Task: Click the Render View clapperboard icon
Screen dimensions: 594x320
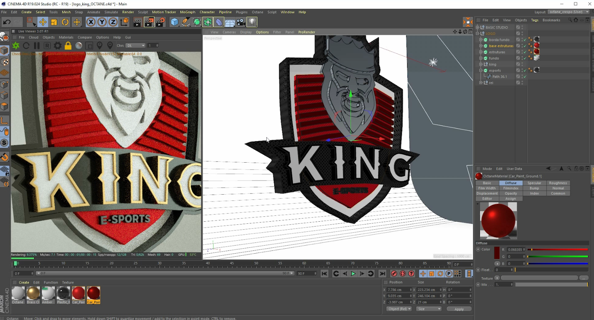Action: click(137, 22)
